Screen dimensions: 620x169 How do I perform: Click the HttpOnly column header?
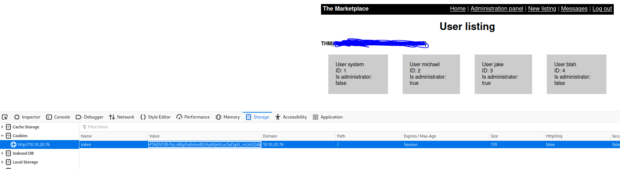click(577, 136)
